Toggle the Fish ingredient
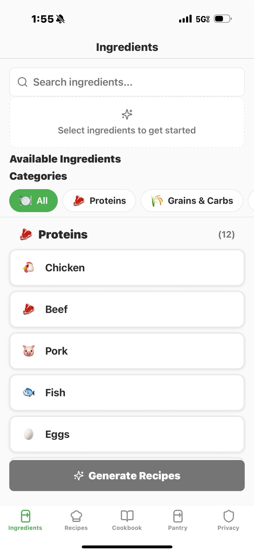 coord(127,392)
